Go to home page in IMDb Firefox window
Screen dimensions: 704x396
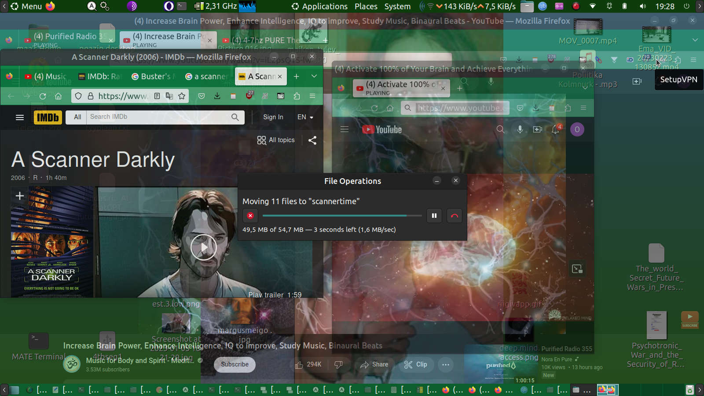(x=58, y=96)
